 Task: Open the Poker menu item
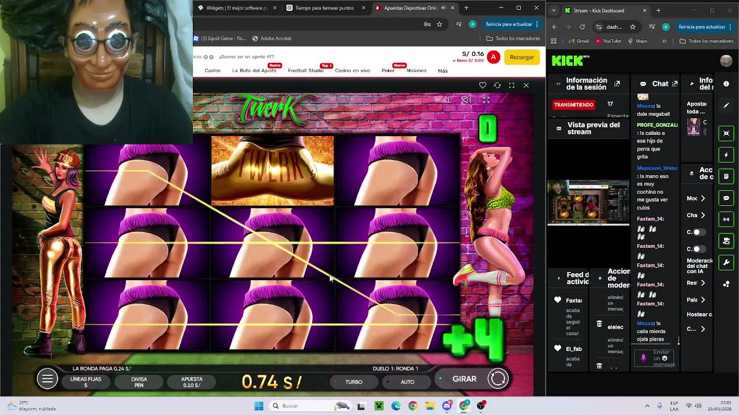pos(388,70)
